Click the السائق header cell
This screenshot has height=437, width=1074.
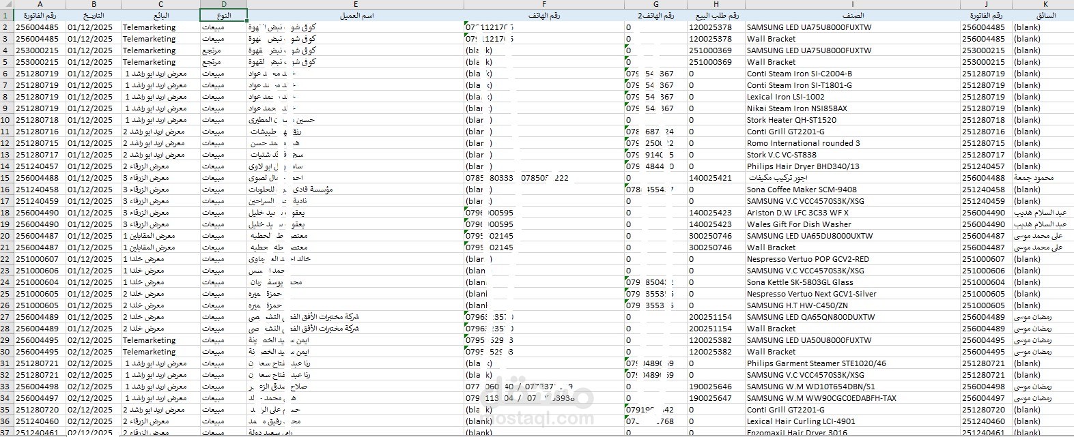coord(1043,15)
